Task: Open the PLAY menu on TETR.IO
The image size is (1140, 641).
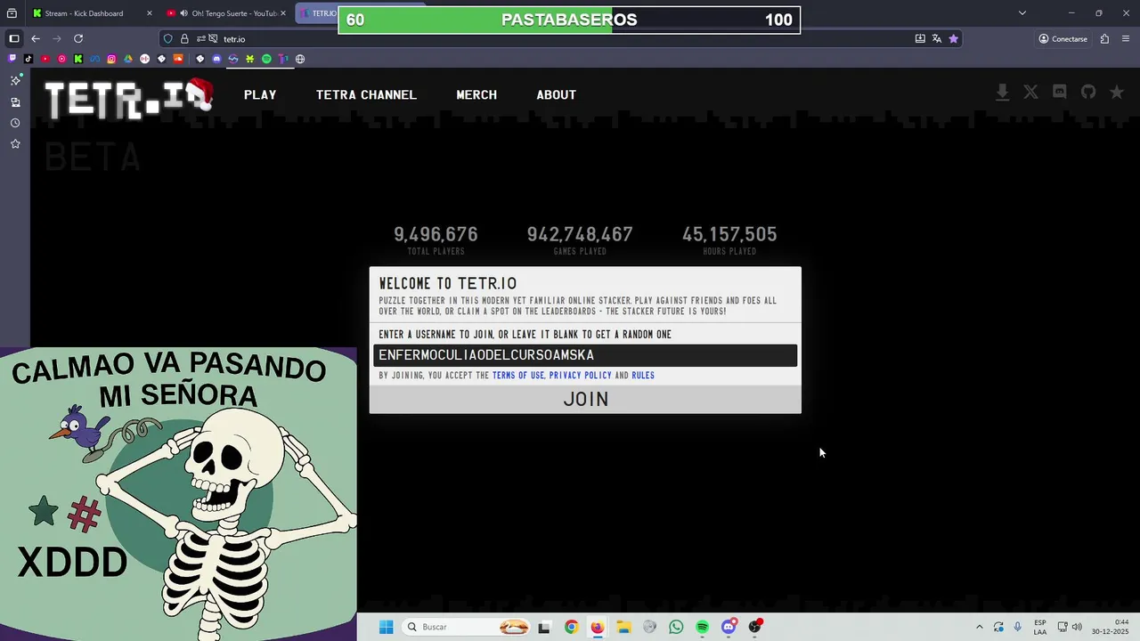Action: pos(260,94)
